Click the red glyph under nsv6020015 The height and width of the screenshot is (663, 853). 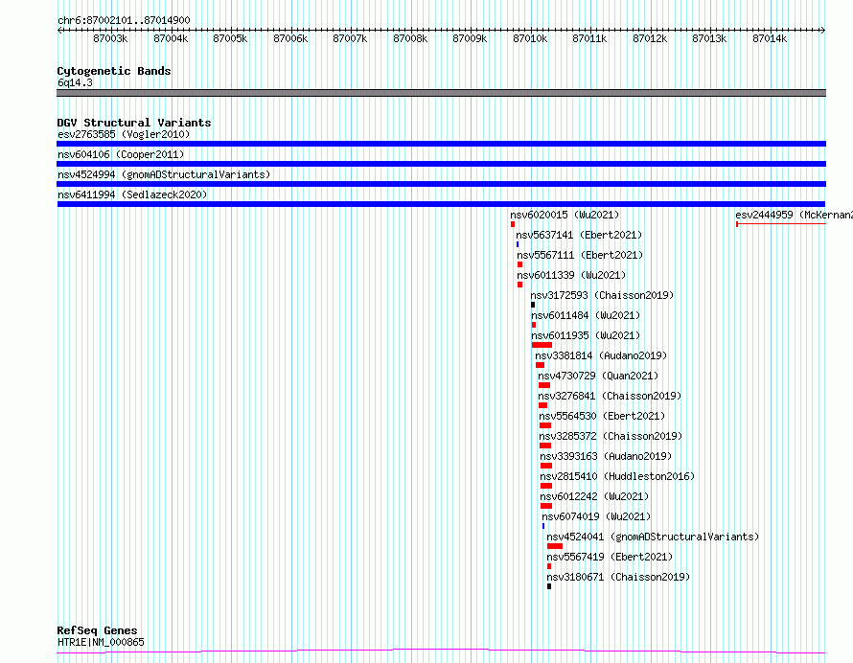point(513,224)
